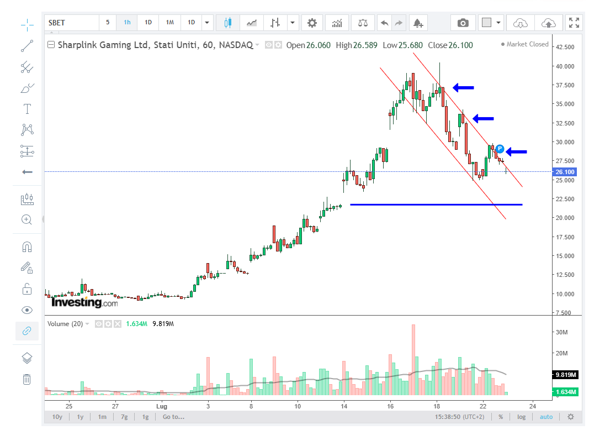Select the 1M interval
Screen dimensions: 589x430
(170, 23)
